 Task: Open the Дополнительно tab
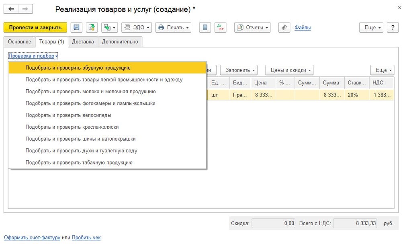(120, 42)
